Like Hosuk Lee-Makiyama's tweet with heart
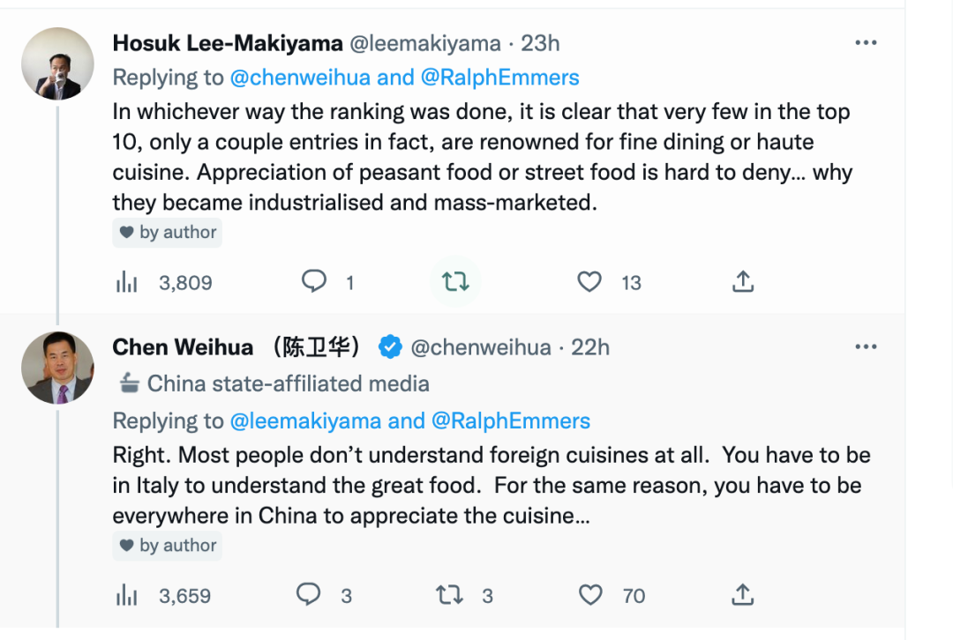 click(589, 282)
